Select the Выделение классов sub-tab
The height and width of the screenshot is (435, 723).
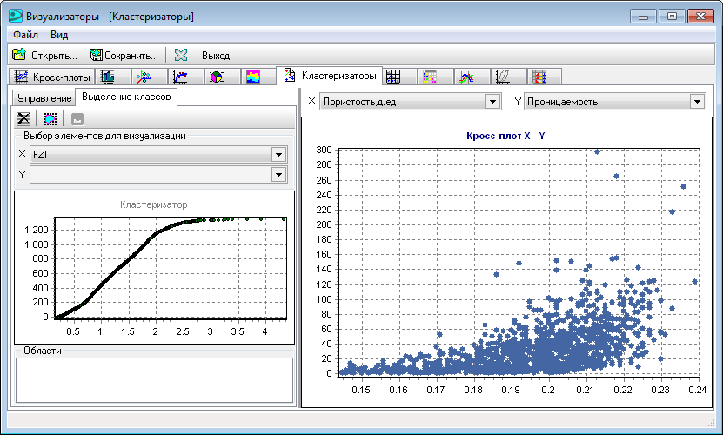point(126,97)
